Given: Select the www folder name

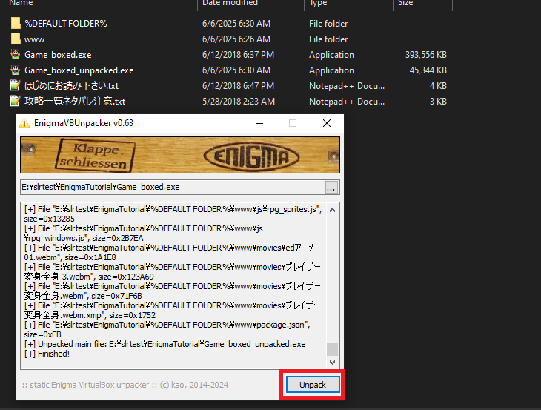Looking at the screenshot, I should tap(35, 39).
